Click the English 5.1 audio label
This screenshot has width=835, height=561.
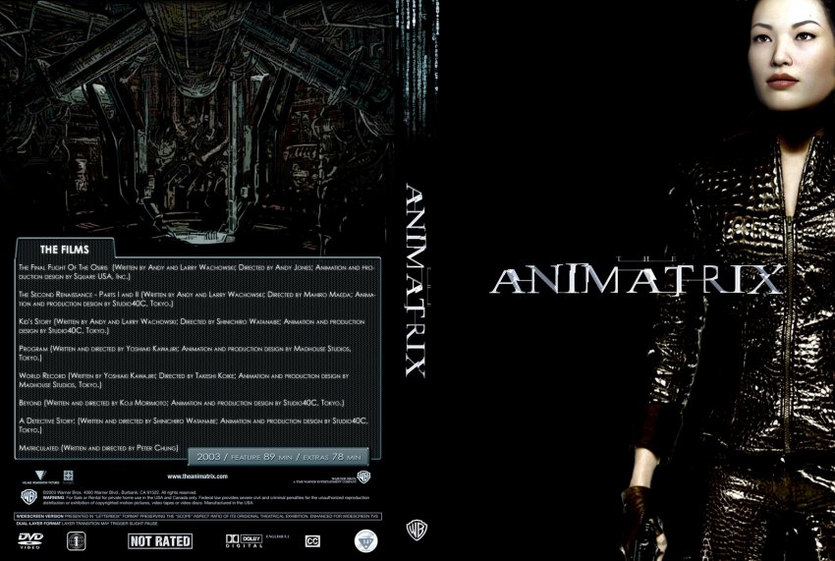pos(277,536)
